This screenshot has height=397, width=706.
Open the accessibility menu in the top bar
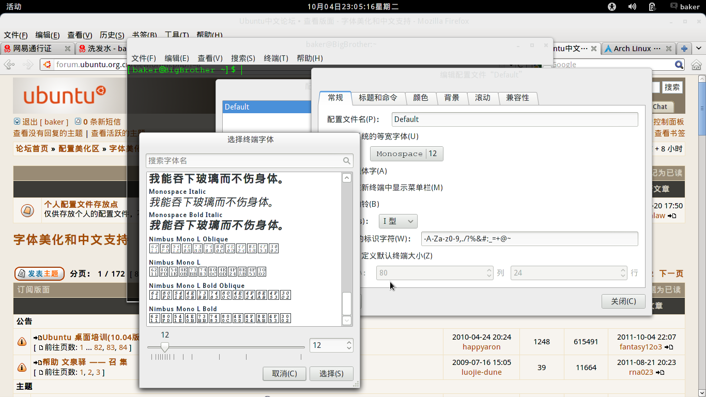pyautogui.click(x=612, y=7)
